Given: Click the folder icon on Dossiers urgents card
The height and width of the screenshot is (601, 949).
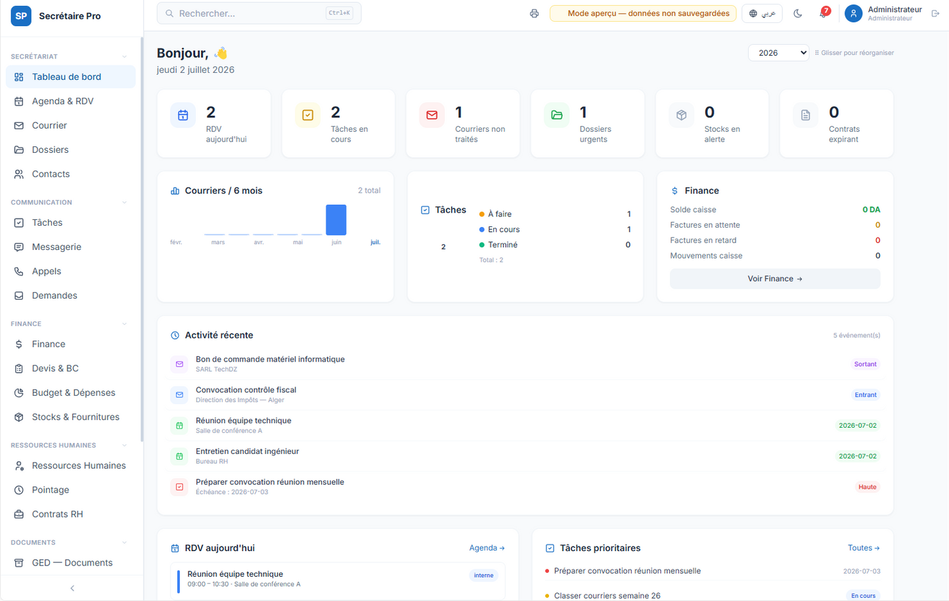Looking at the screenshot, I should pos(556,115).
